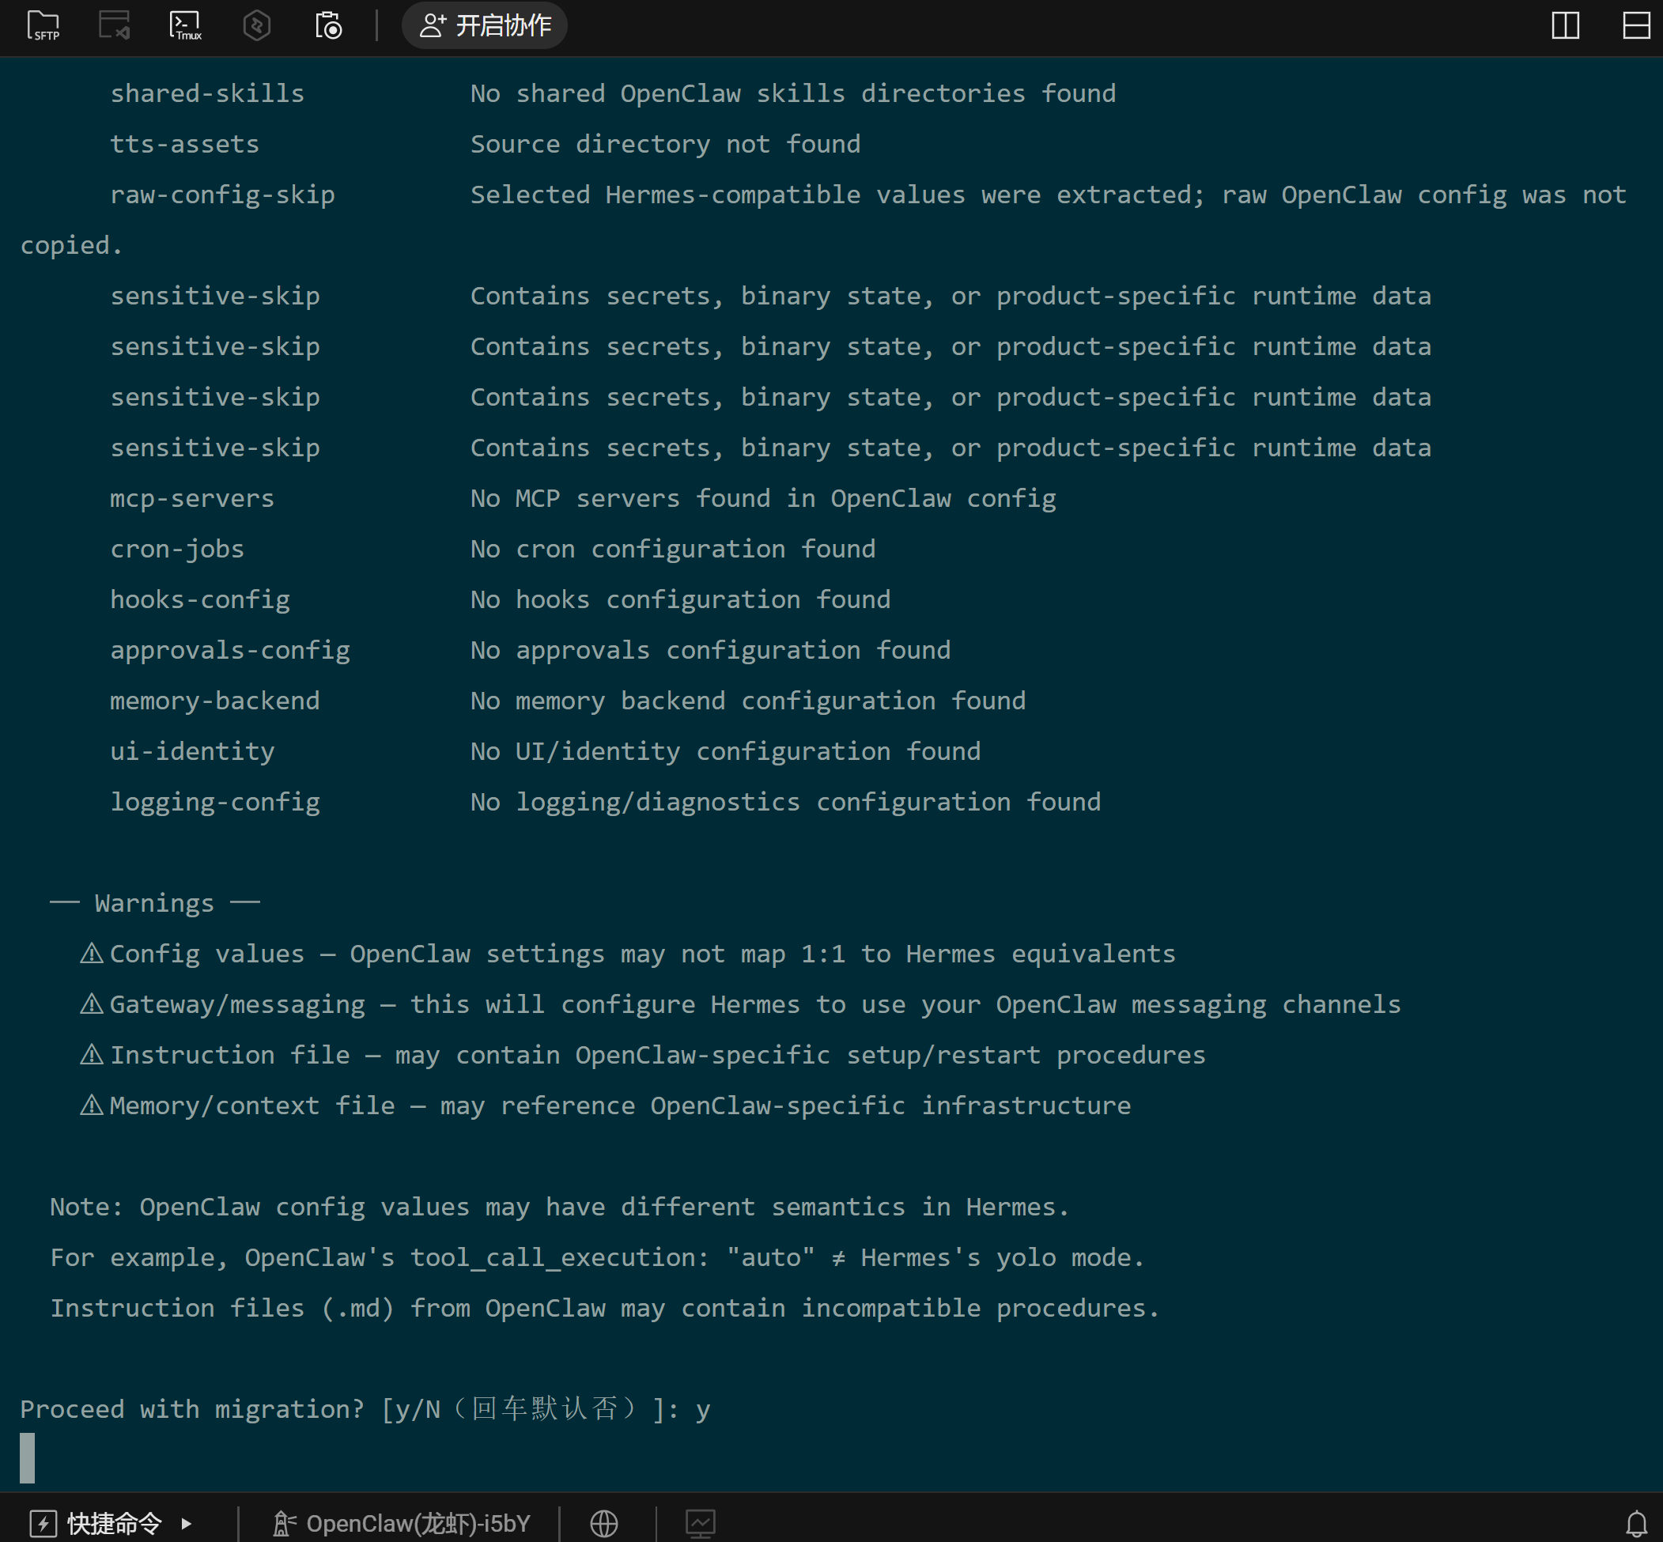Click the quick commands lightning icon
The height and width of the screenshot is (1542, 1663).
[43, 1523]
